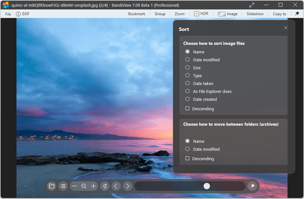Go to next image arrow
Viewport: 304px width, 199px height.
pos(127,186)
